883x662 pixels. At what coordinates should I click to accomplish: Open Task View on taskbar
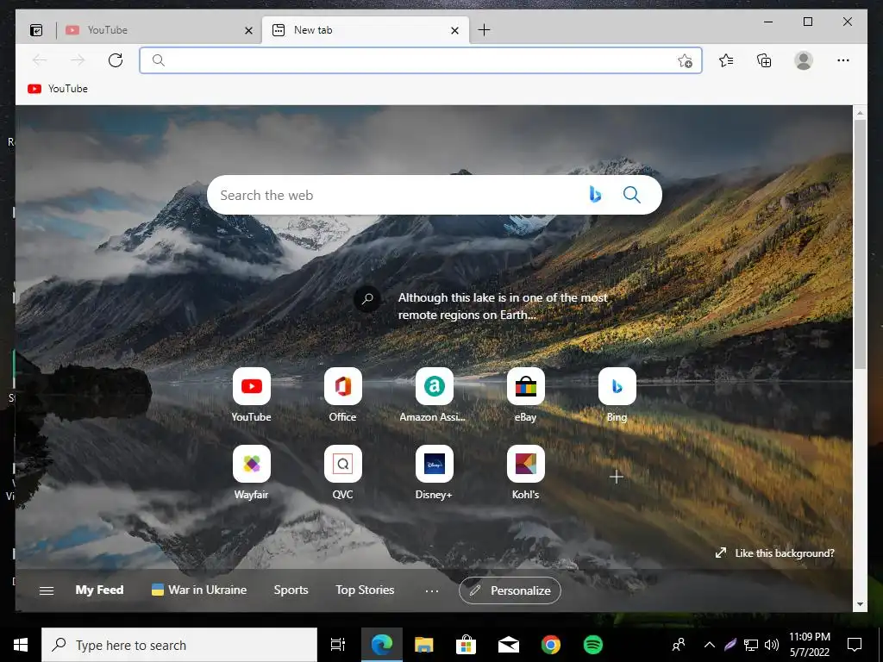338,645
